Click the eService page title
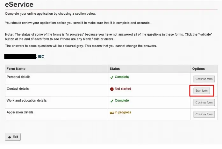The image size is (222, 149). coord(19,4)
